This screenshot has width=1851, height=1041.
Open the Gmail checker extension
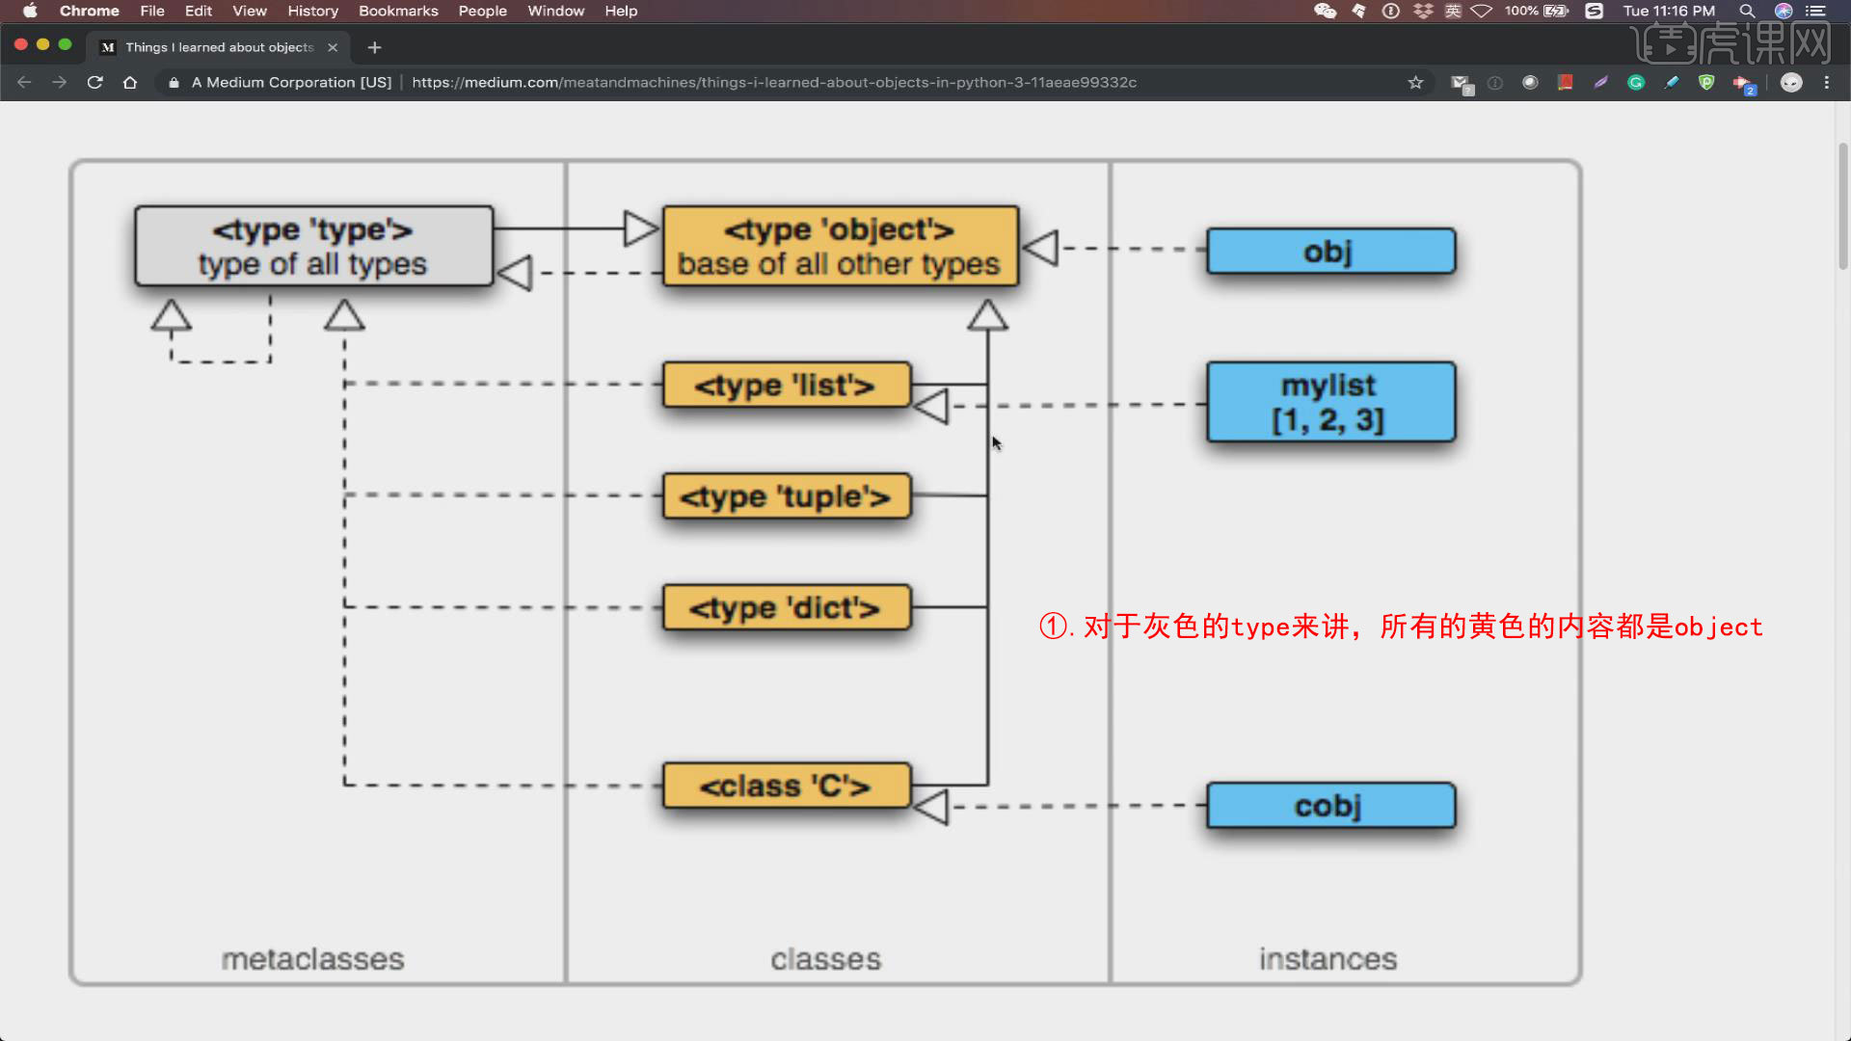pyautogui.click(x=1462, y=84)
